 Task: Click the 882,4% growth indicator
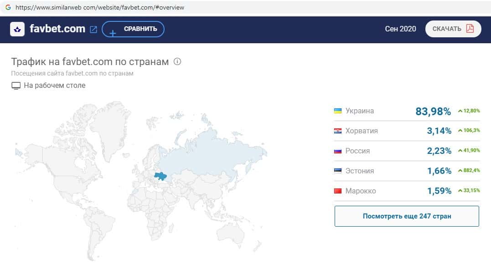pyautogui.click(x=469, y=171)
